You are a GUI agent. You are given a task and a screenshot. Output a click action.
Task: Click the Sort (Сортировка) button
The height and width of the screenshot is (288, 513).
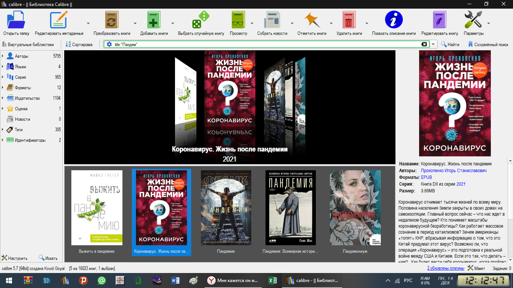pos(79,44)
